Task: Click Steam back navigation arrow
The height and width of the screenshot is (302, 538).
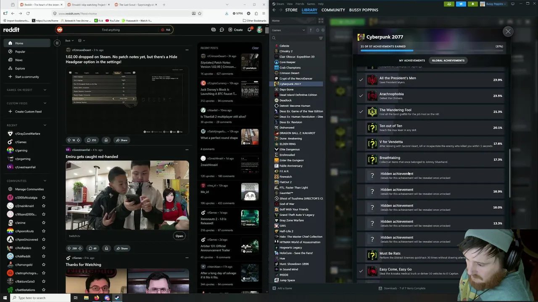Action: tap(274, 10)
